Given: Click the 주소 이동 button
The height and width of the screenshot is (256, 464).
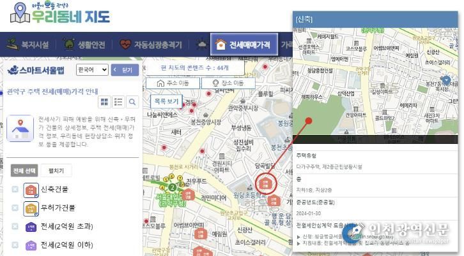Looking at the screenshot, I should (x=173, y=83).
